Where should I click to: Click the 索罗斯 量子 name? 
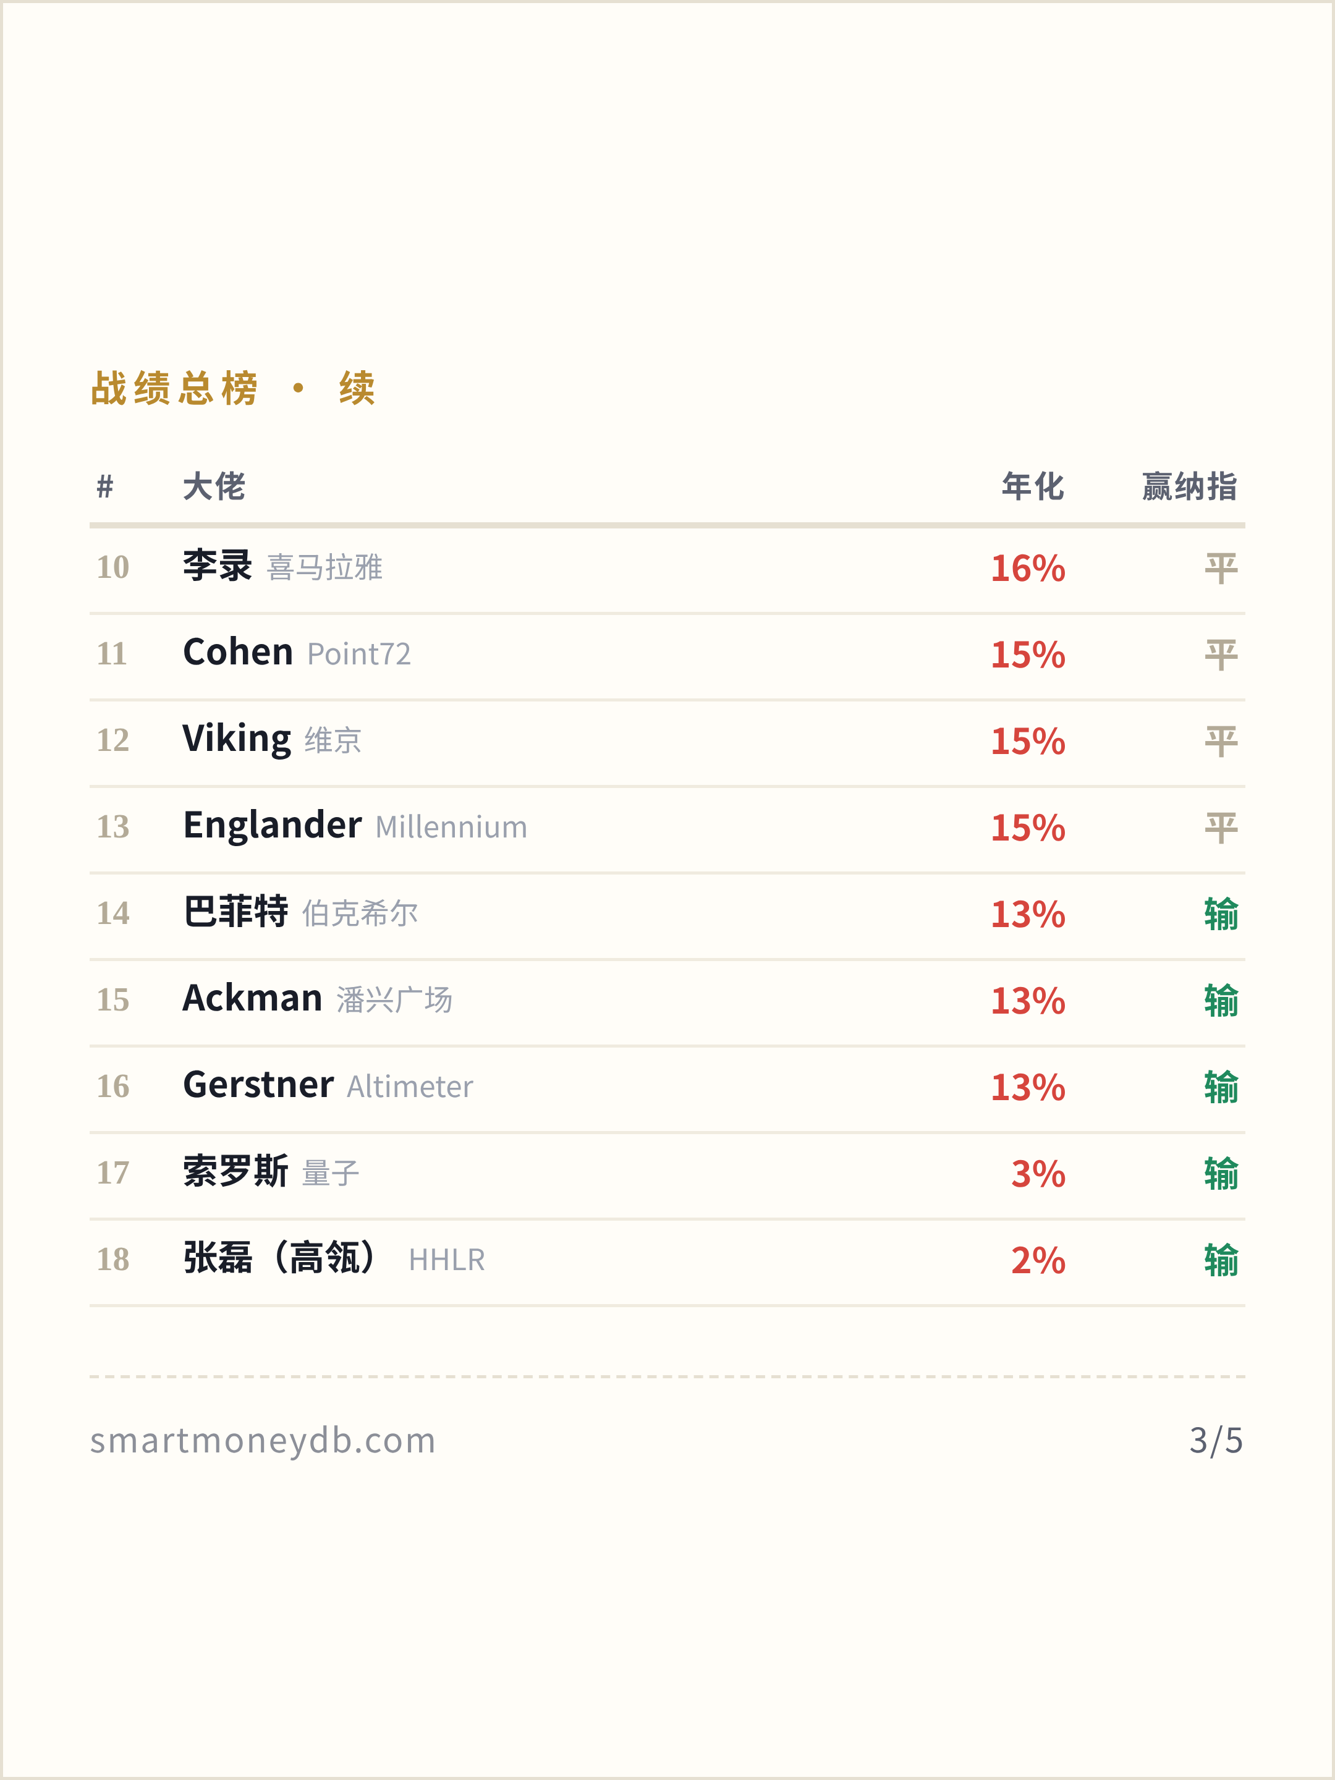coord(270,1172)
